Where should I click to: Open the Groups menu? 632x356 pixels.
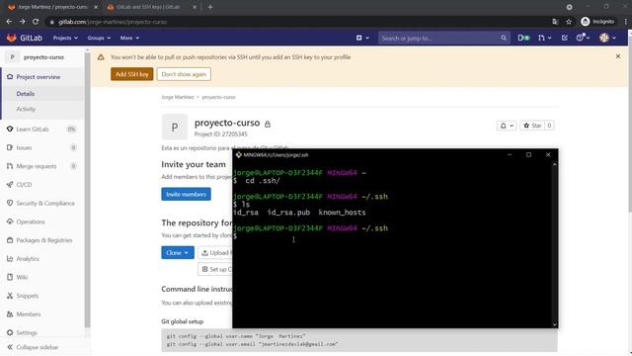click(99, 38)
